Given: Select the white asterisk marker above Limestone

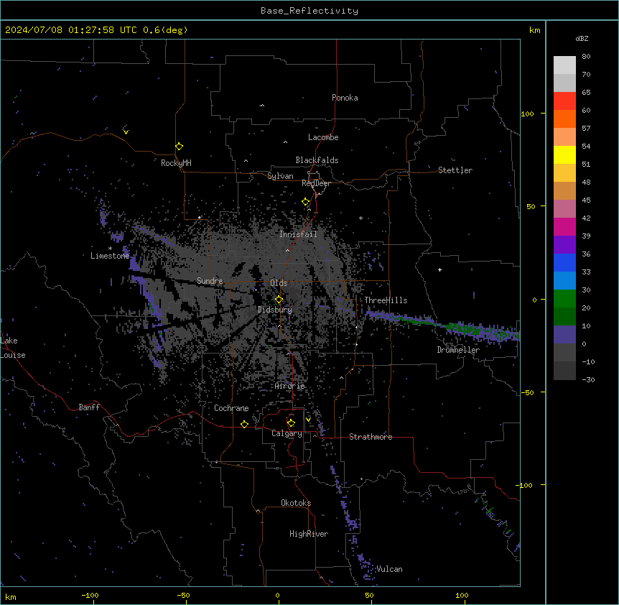Looking at the screenshot, I should click(x=110, y=248).
